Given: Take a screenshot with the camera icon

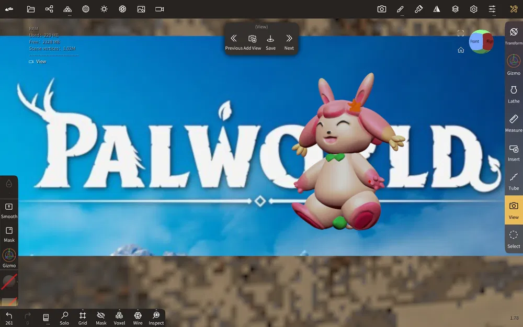Looking at the screenshot, I should [382, 9].
